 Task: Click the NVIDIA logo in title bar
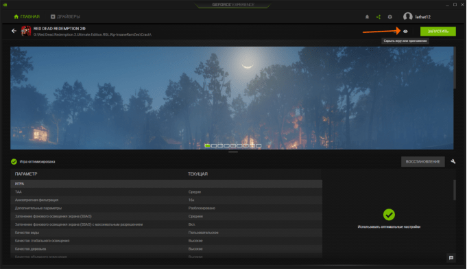click(x=5, y=5)
